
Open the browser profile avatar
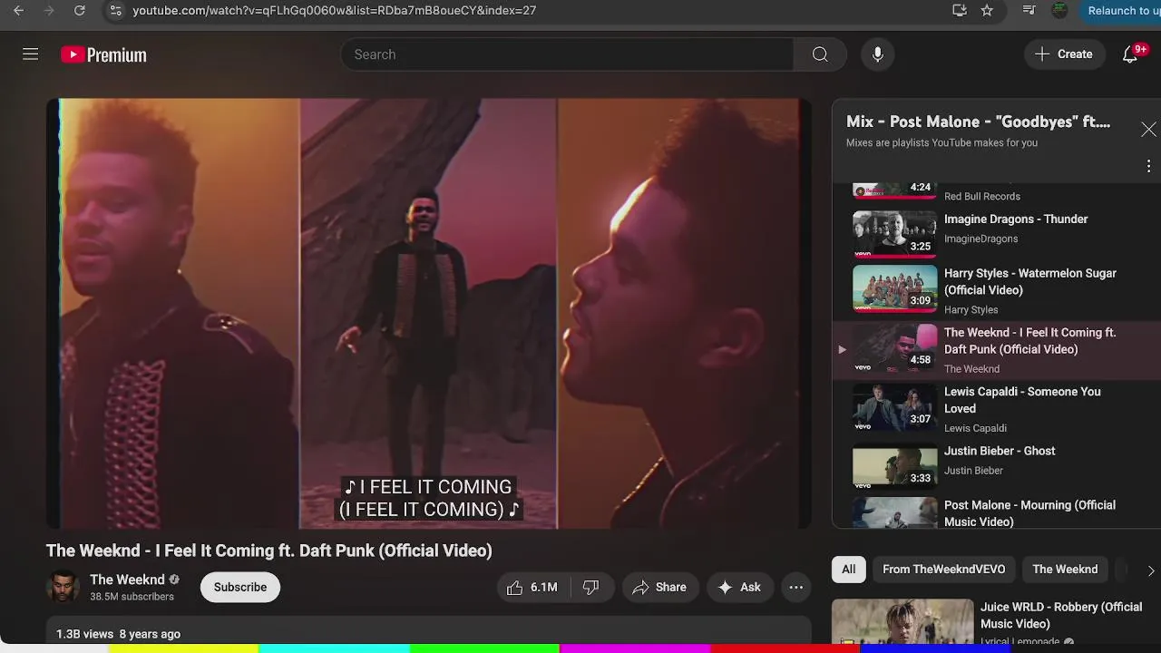click(x=1059, y=11)
